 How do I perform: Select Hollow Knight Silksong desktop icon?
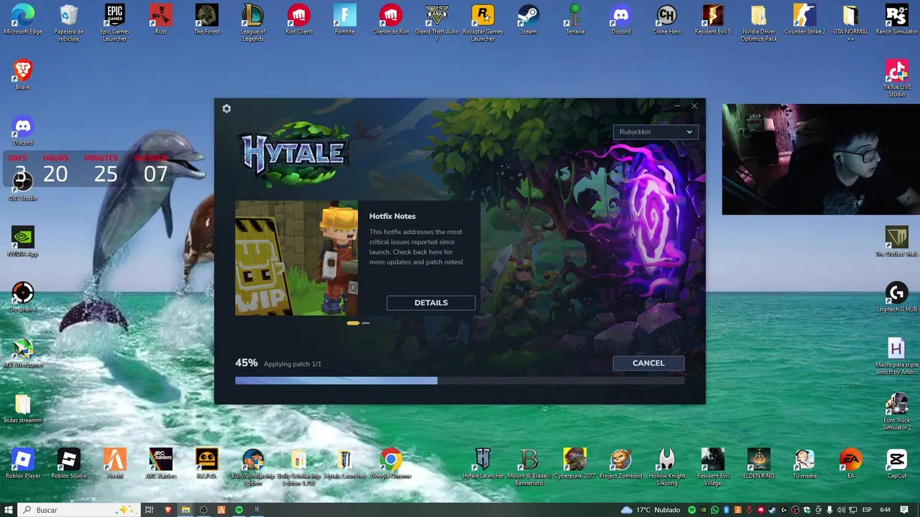click(667, 466)
